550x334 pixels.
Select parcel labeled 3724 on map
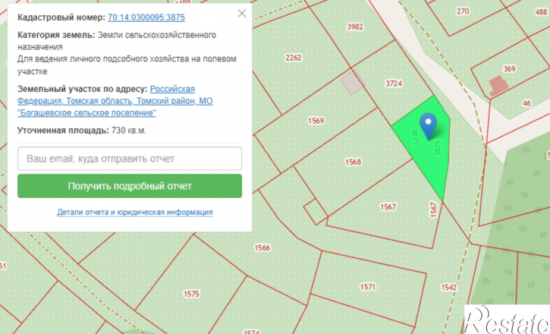(394, 83)
